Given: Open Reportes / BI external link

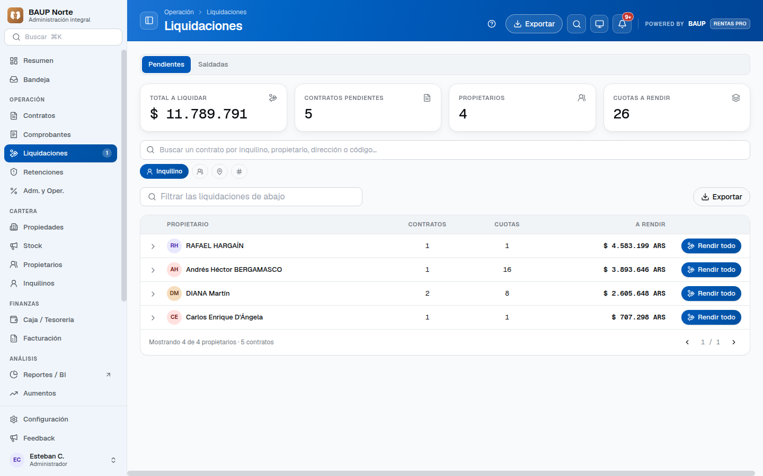Looking at the screenshot, I should pos(60,375).
